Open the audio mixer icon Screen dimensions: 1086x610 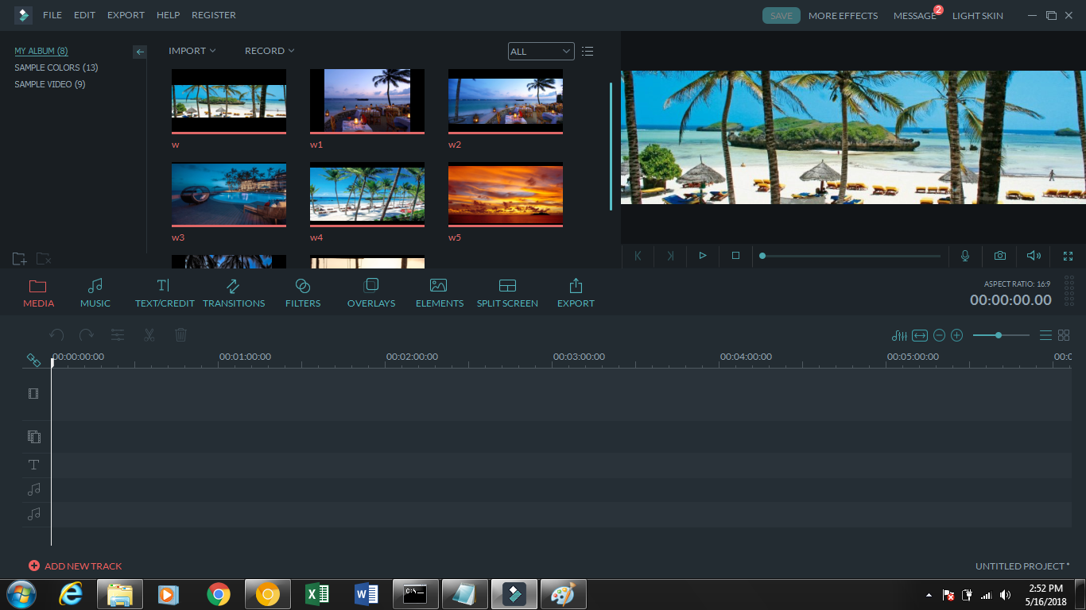(x=899, y=335)
